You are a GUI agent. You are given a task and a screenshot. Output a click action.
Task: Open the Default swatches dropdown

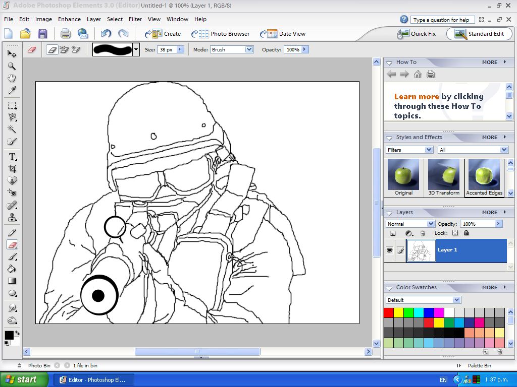click(456, 300)
